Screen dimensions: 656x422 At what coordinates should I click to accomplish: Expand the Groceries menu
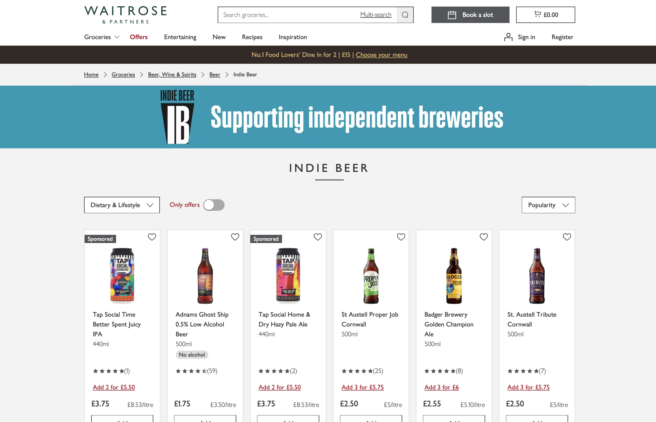[101, 37]
